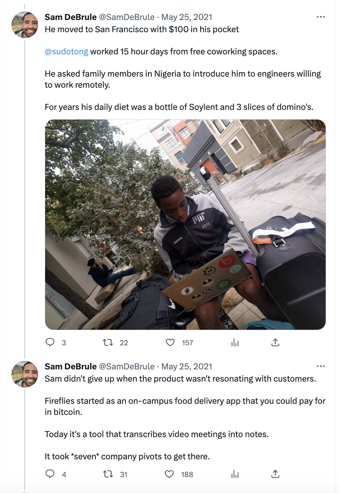This screenshot has width=339, height=493.
Task: Retweet the tweet with 31 retweets
Action: 108,474
